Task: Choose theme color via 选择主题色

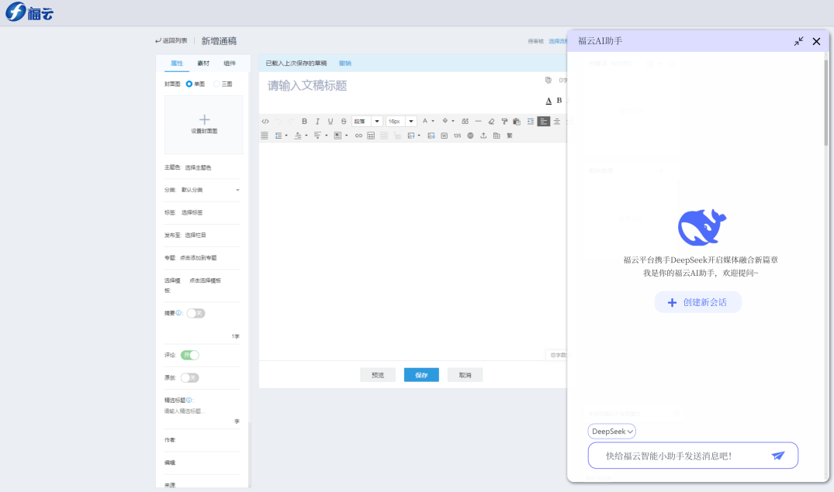Action: tap(198, 168)
